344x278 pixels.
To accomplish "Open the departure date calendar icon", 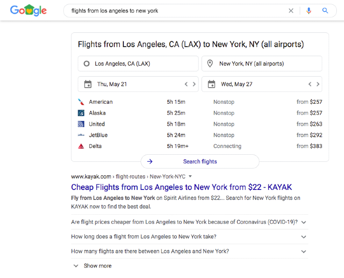I will point(88,84).
